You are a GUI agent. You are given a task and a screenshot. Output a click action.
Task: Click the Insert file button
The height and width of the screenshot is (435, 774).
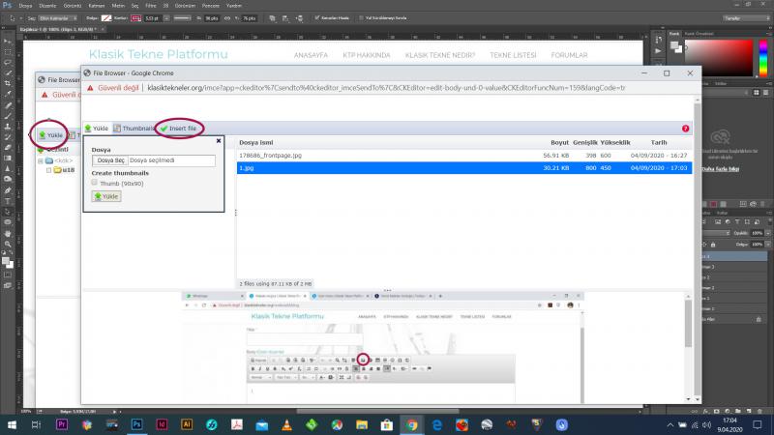point(178,129)
